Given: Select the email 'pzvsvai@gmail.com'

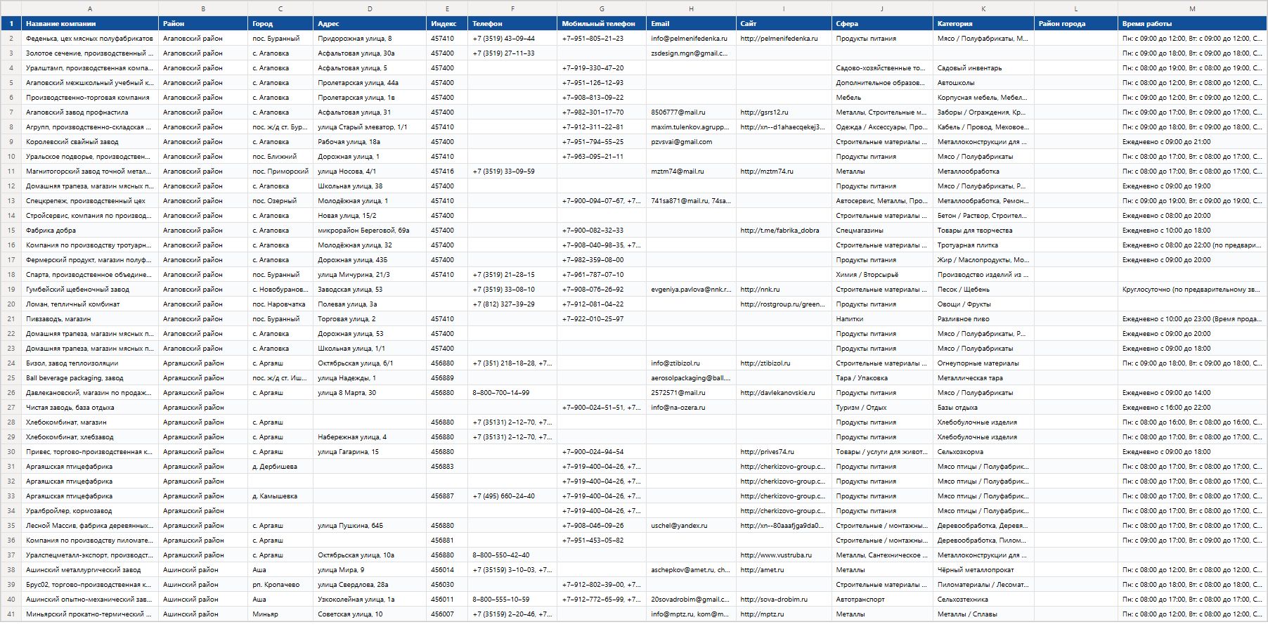Looking at the screenshot, I should click(x=691, y=142).
